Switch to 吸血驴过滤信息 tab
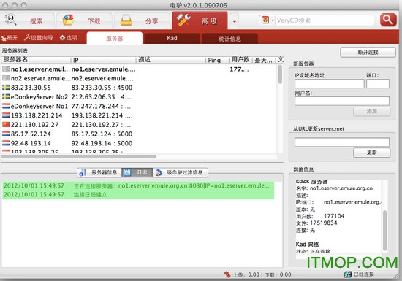 (x=181, y=172)
